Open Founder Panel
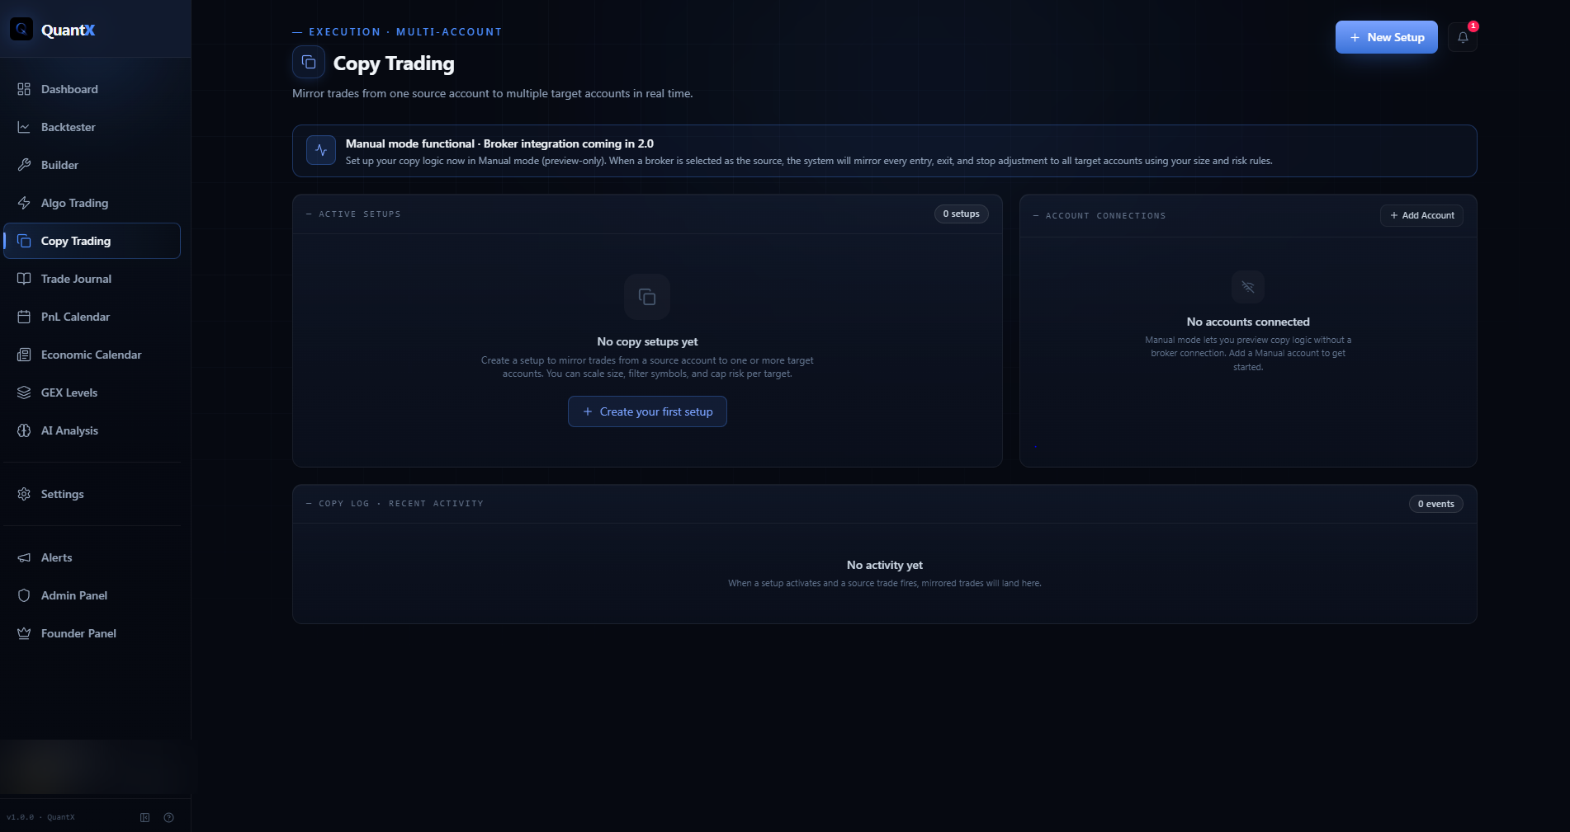1570x832 pixels. click(x=92, y=633)
